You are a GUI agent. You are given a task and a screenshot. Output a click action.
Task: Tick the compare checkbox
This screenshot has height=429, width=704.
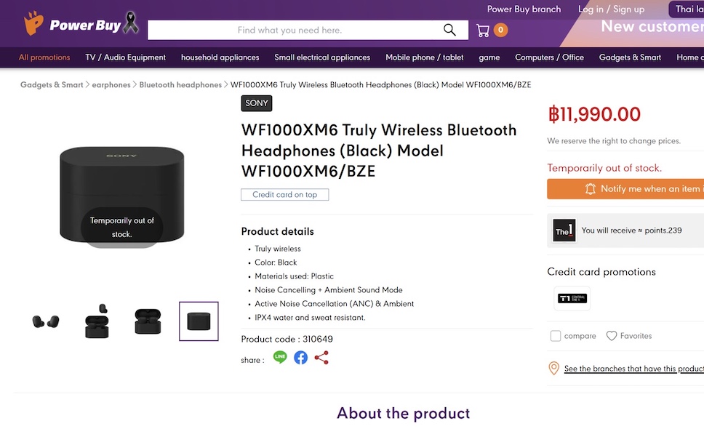556,336
